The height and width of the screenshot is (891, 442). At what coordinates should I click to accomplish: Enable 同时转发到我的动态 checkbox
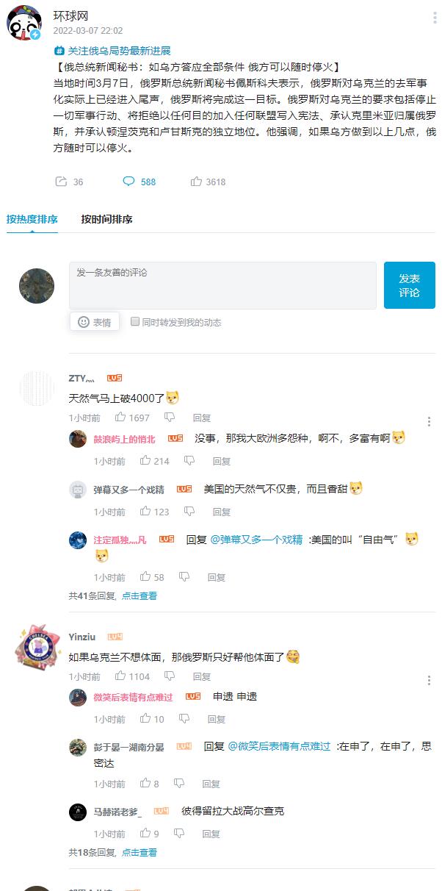135,321
